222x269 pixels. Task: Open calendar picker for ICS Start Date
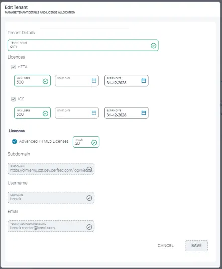pyautogui.click(x=94, y=113)
